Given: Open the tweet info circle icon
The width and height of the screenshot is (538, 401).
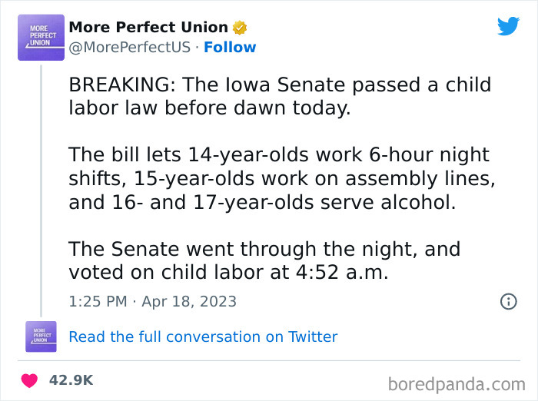Looking at the screenshot, I should pyautogui.click(x=508, y=301).
